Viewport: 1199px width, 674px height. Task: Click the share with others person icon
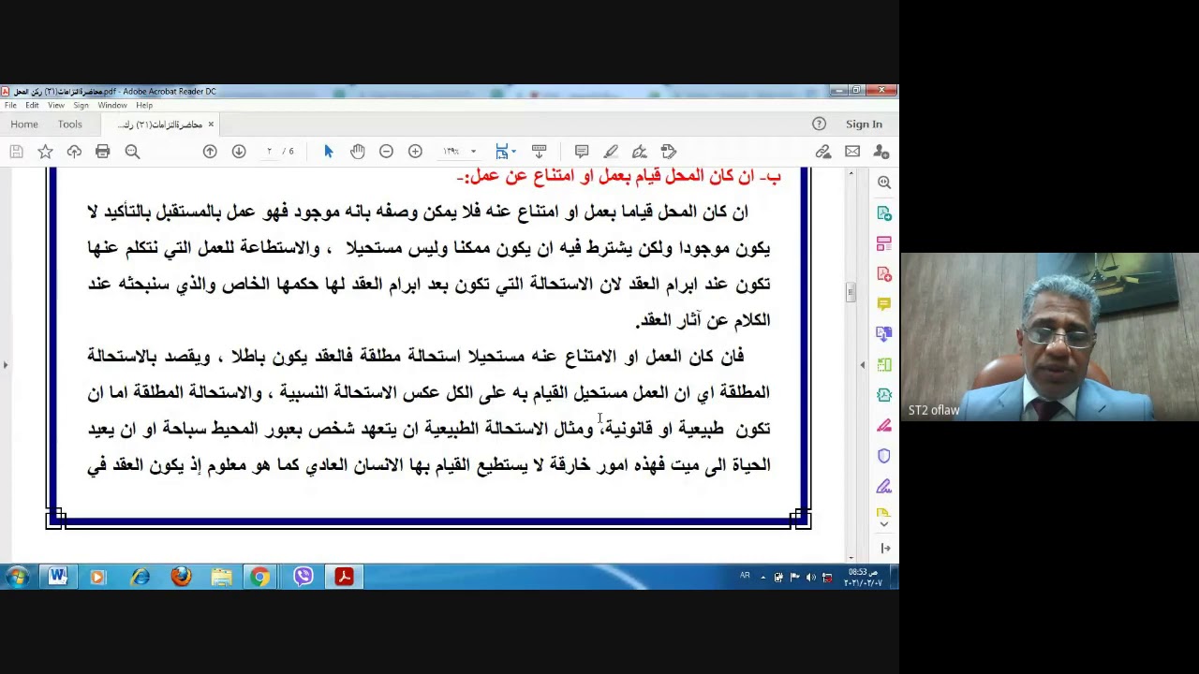881,152
